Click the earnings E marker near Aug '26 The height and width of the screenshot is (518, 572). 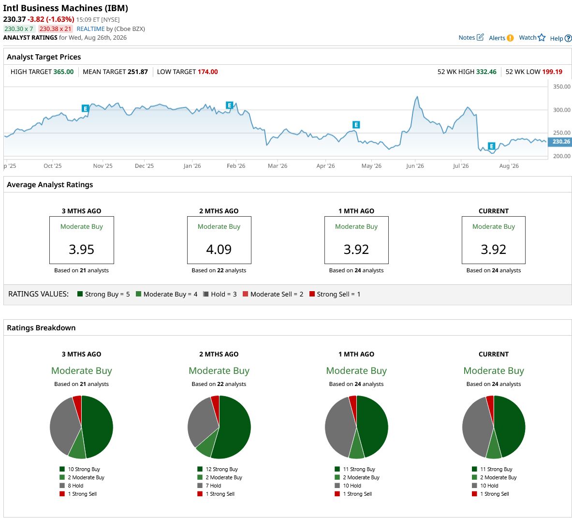(x=492, y=146)
